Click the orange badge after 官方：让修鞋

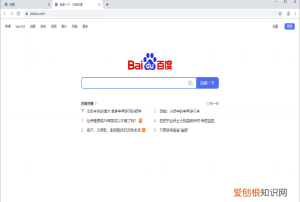coord(143,130)
